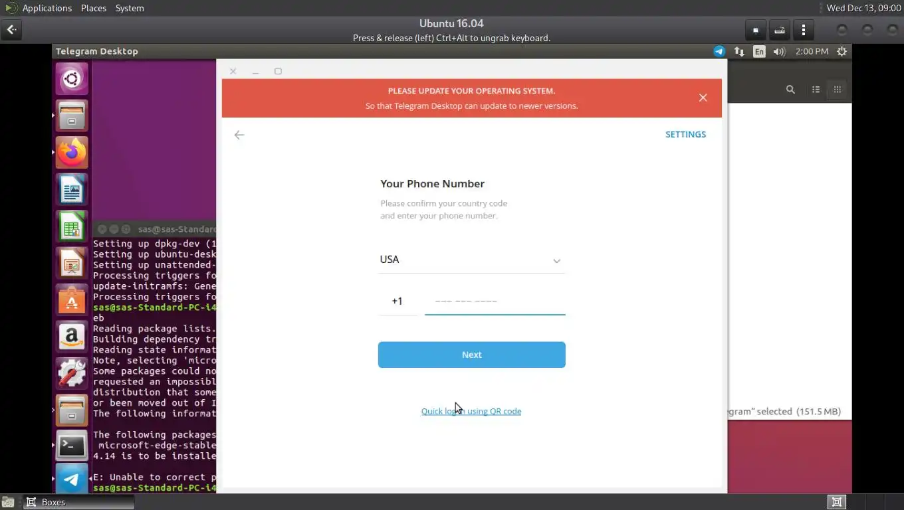Viewport: 904px width, 510px height.
Task: Open Files manager icon near launcher top
Action: [72, 116]
